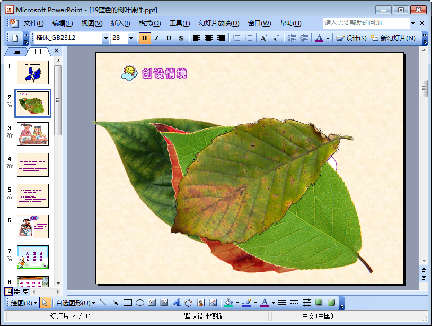Open the 插入 (Insert) menu
432x326 pixels.
(x=120, y=23)
